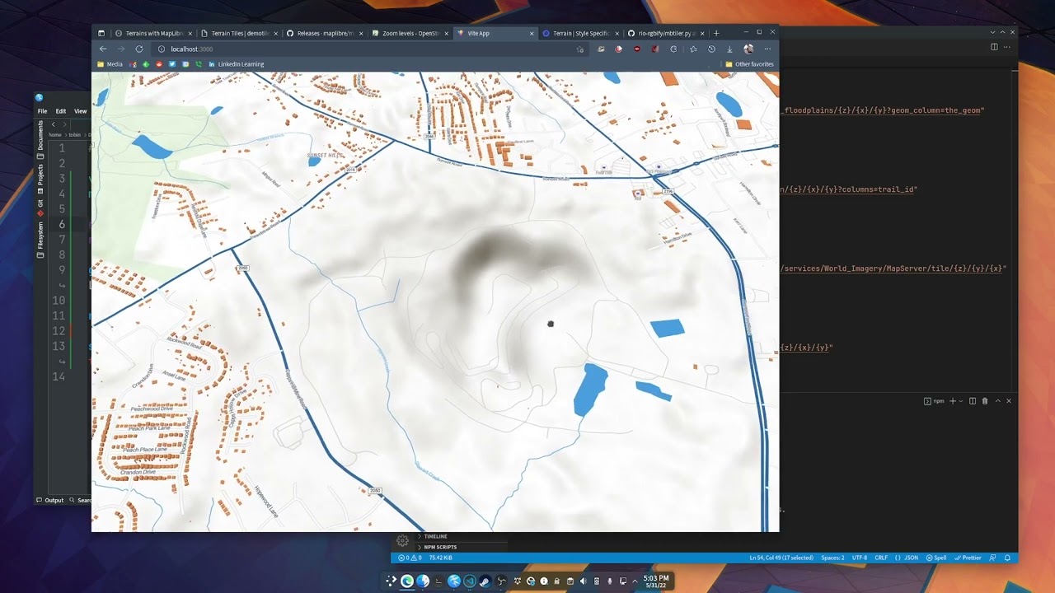This screenshot has width=1055, height=593.
Task: Open the Edit menu in Kate
Action: pos(61,111)
